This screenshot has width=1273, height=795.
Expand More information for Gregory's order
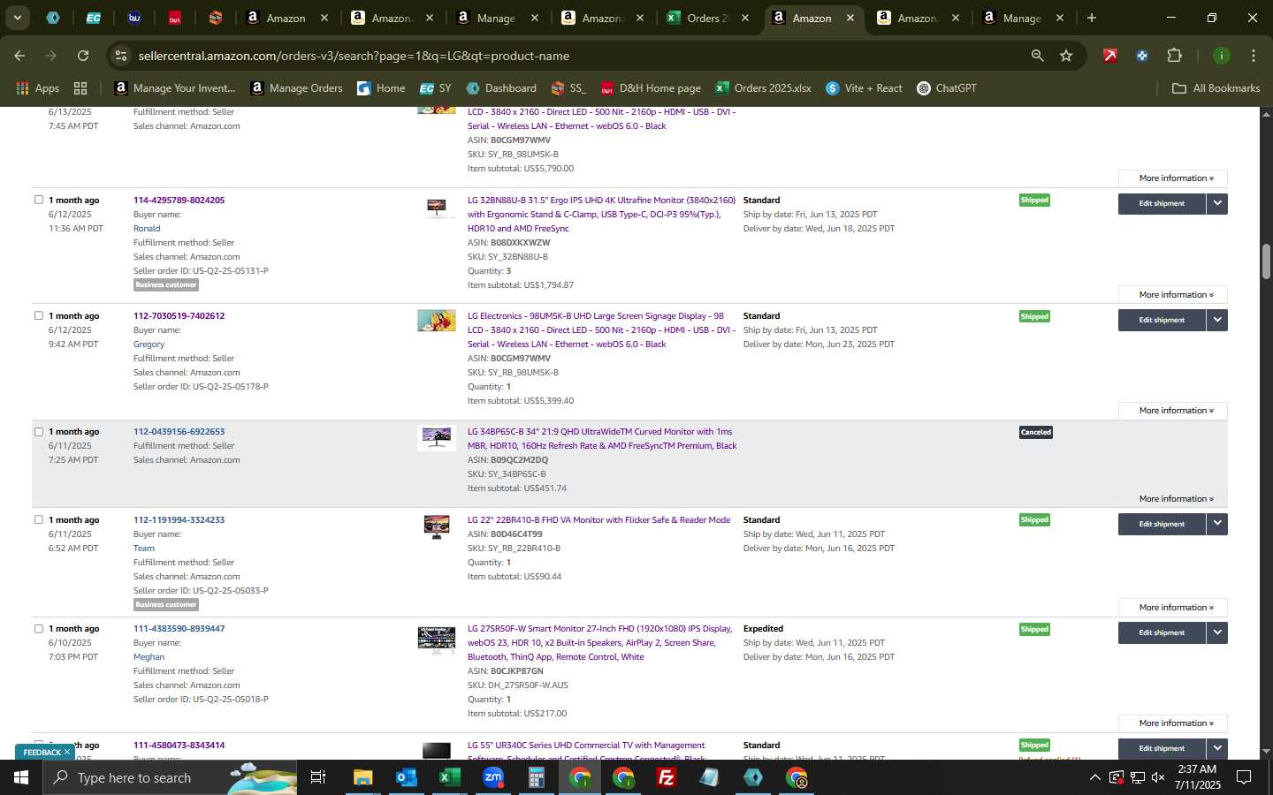pyautogui.click(x=1172, y=410)
